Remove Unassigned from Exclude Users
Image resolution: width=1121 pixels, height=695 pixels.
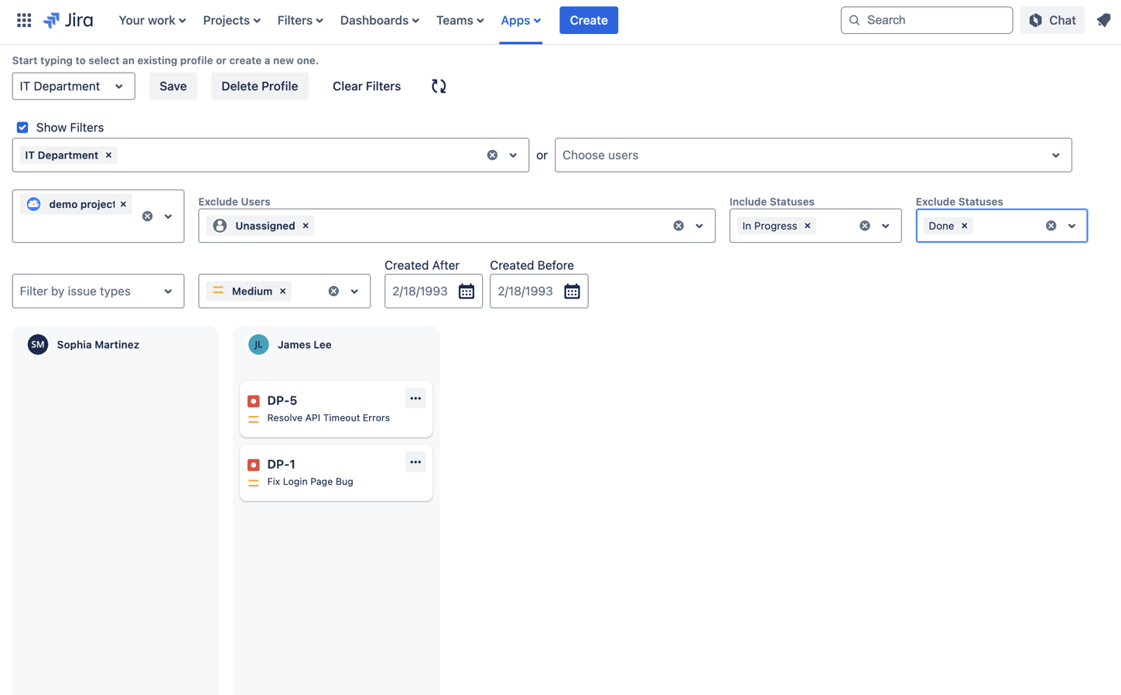306,226
